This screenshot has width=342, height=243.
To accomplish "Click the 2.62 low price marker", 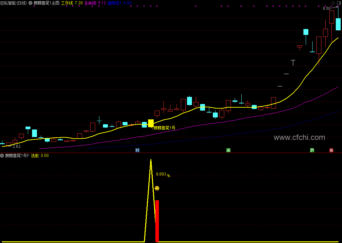I will (17, 146).
